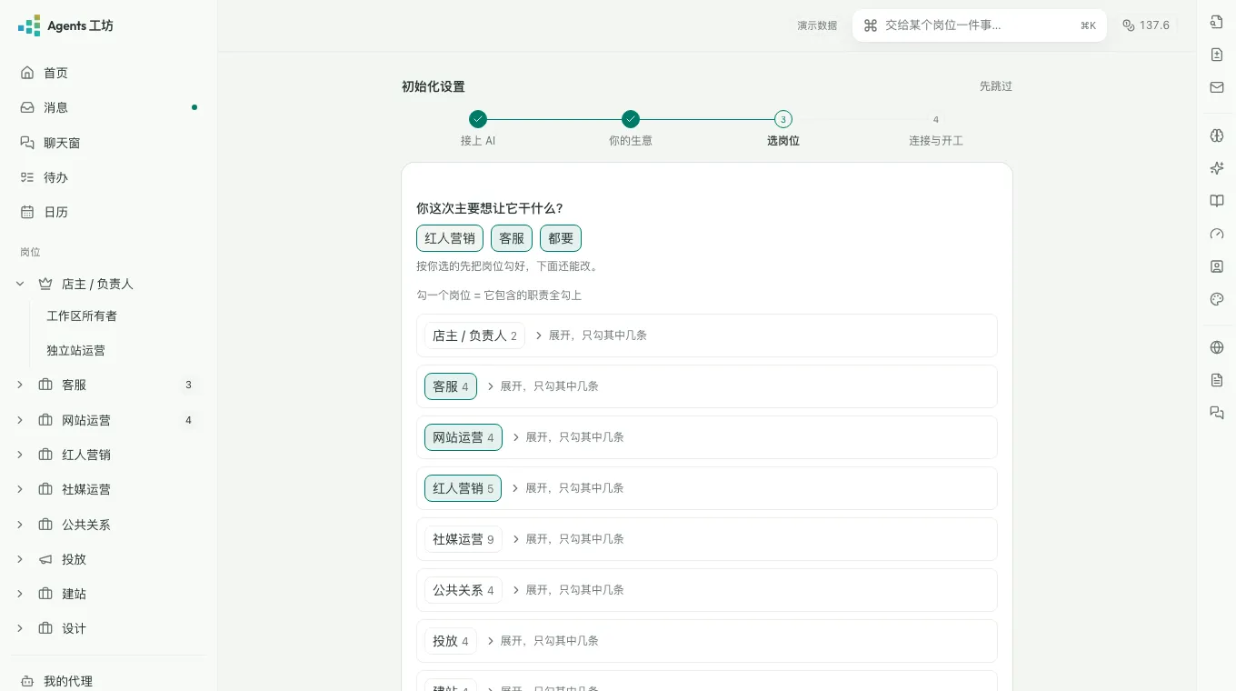Toggle the 社媒运营 9 role chip
1236x691 pixels.
(x=463, y=539)
